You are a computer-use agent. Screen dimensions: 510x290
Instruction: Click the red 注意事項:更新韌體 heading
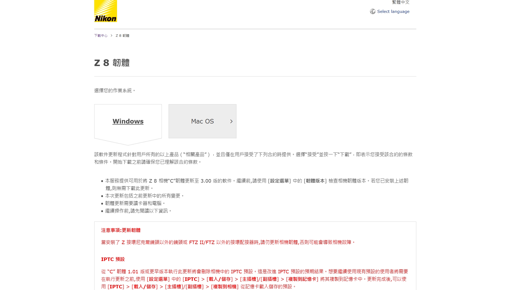pos(121,230)
